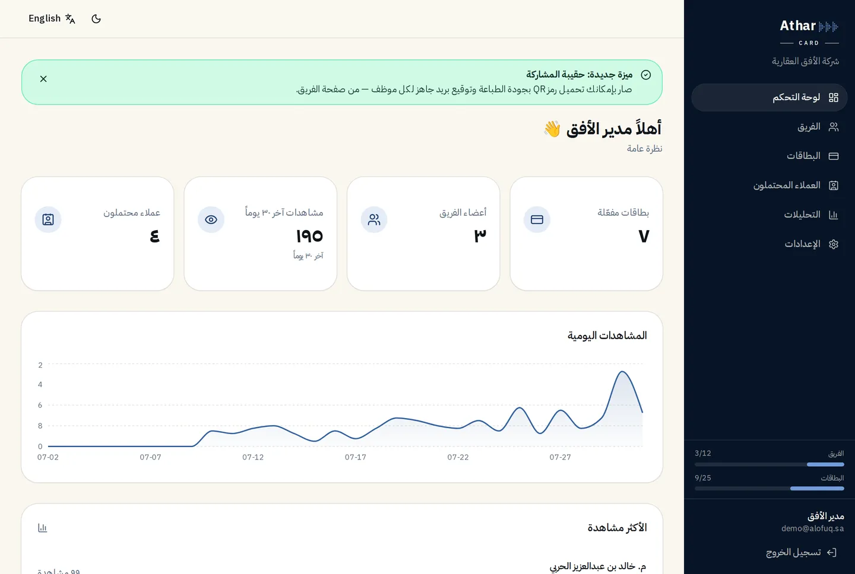
Task: Click the checkmark icon in announcement banner
Action: pos(646,75)
